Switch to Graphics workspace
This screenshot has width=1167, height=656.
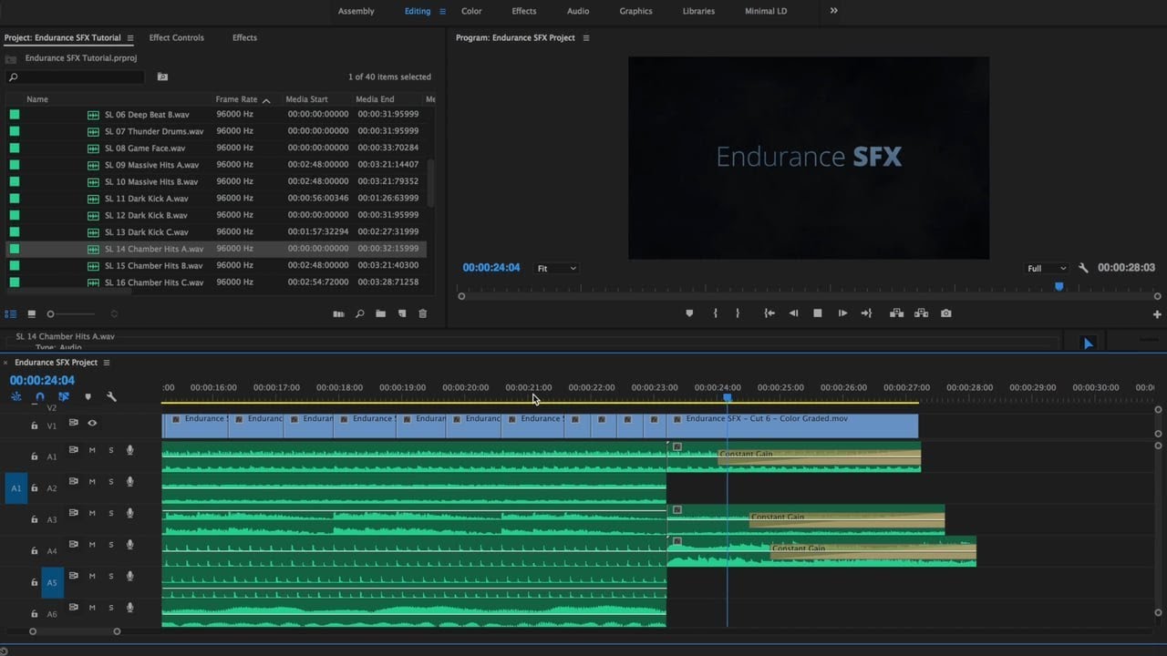point(635,11)
